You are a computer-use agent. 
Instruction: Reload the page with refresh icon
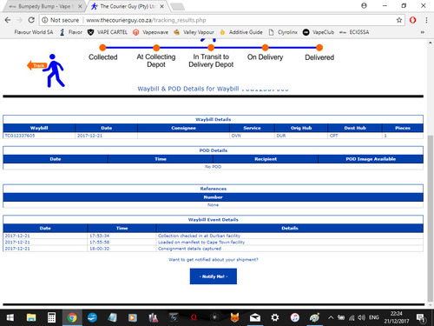point(31,20)
